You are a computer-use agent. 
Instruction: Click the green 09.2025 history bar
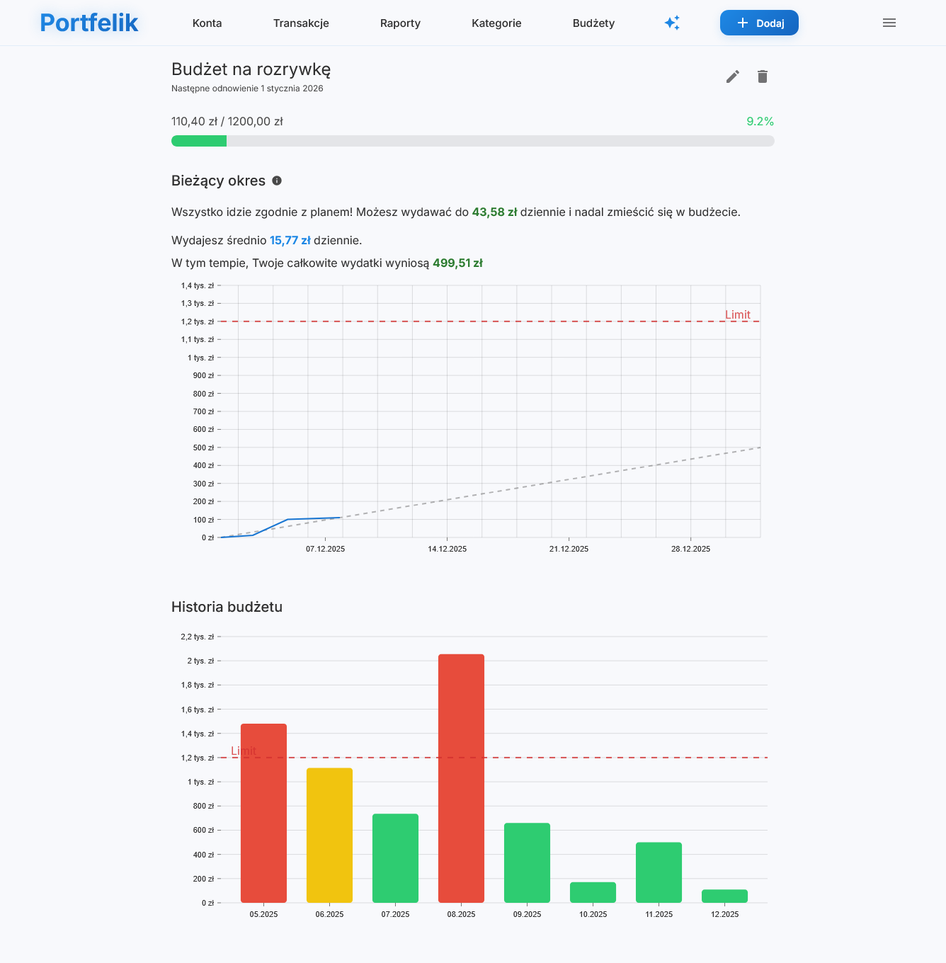[x=527, y=862]
